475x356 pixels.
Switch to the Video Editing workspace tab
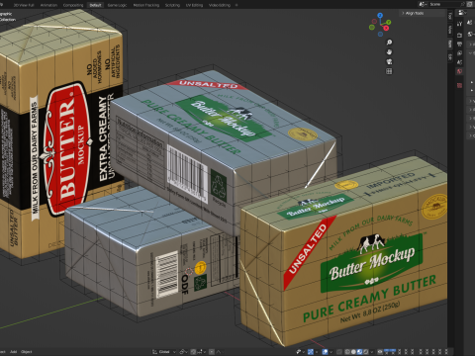click(220, 5)
